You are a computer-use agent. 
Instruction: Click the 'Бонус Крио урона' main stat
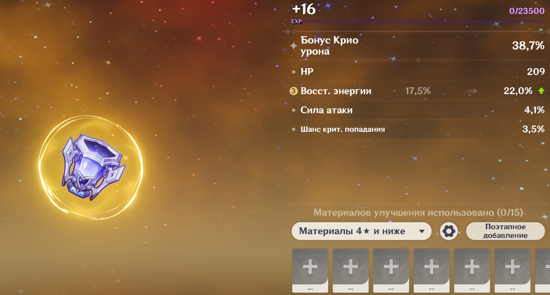pos(329,46)
